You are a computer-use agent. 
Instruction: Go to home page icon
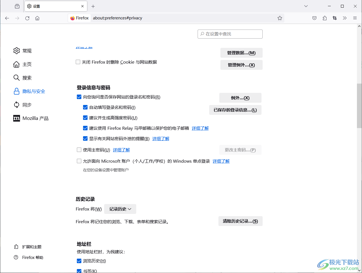tap(37, 18)
